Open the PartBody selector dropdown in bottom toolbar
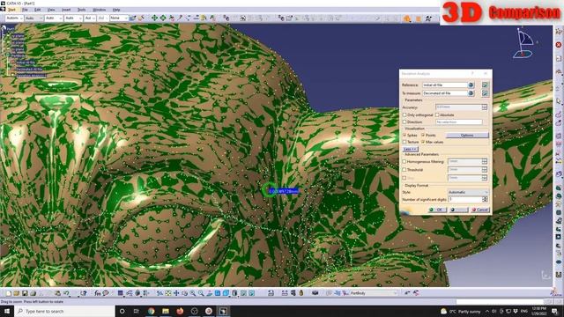 pos(374,293)
